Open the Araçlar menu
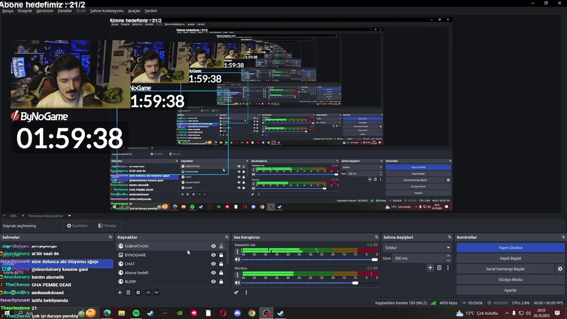The width and height of the screenshot is (567, 319). tap(134, 11)
